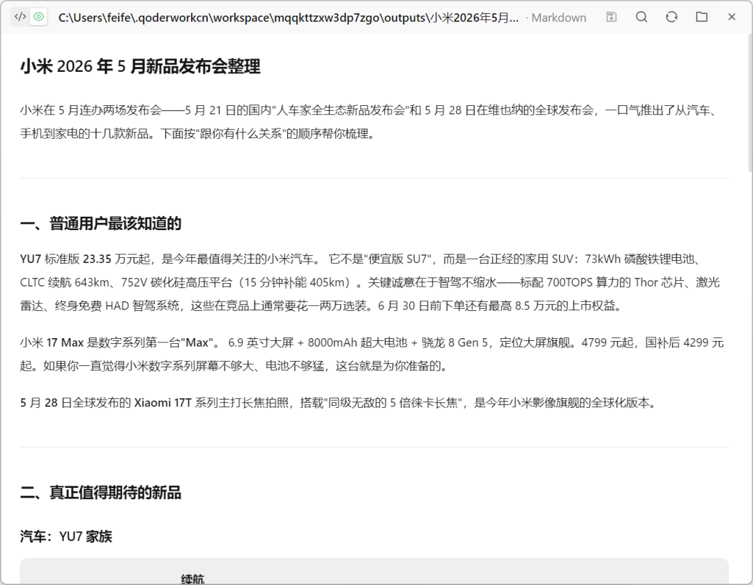This screenshot has height=585, width=753.
Task: Click the vertical scrollbar thumb
Action: tap(750, 103)
